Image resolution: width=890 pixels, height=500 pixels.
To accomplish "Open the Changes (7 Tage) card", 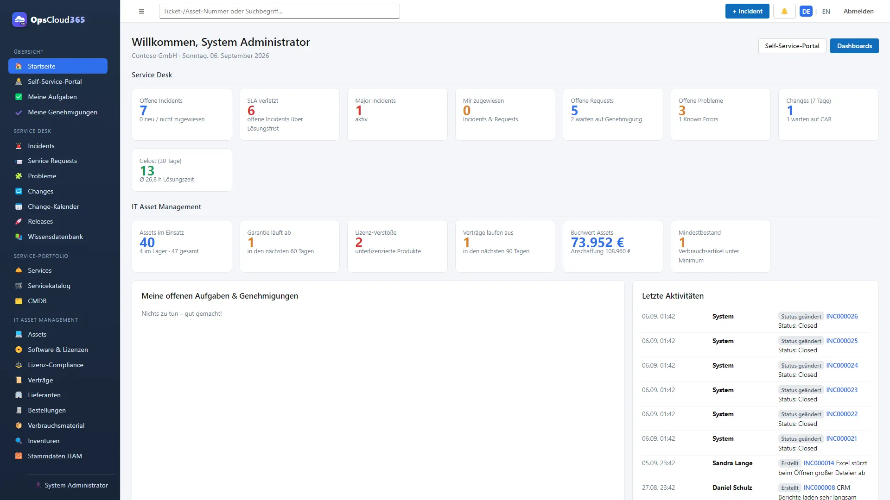I will 828,114.
